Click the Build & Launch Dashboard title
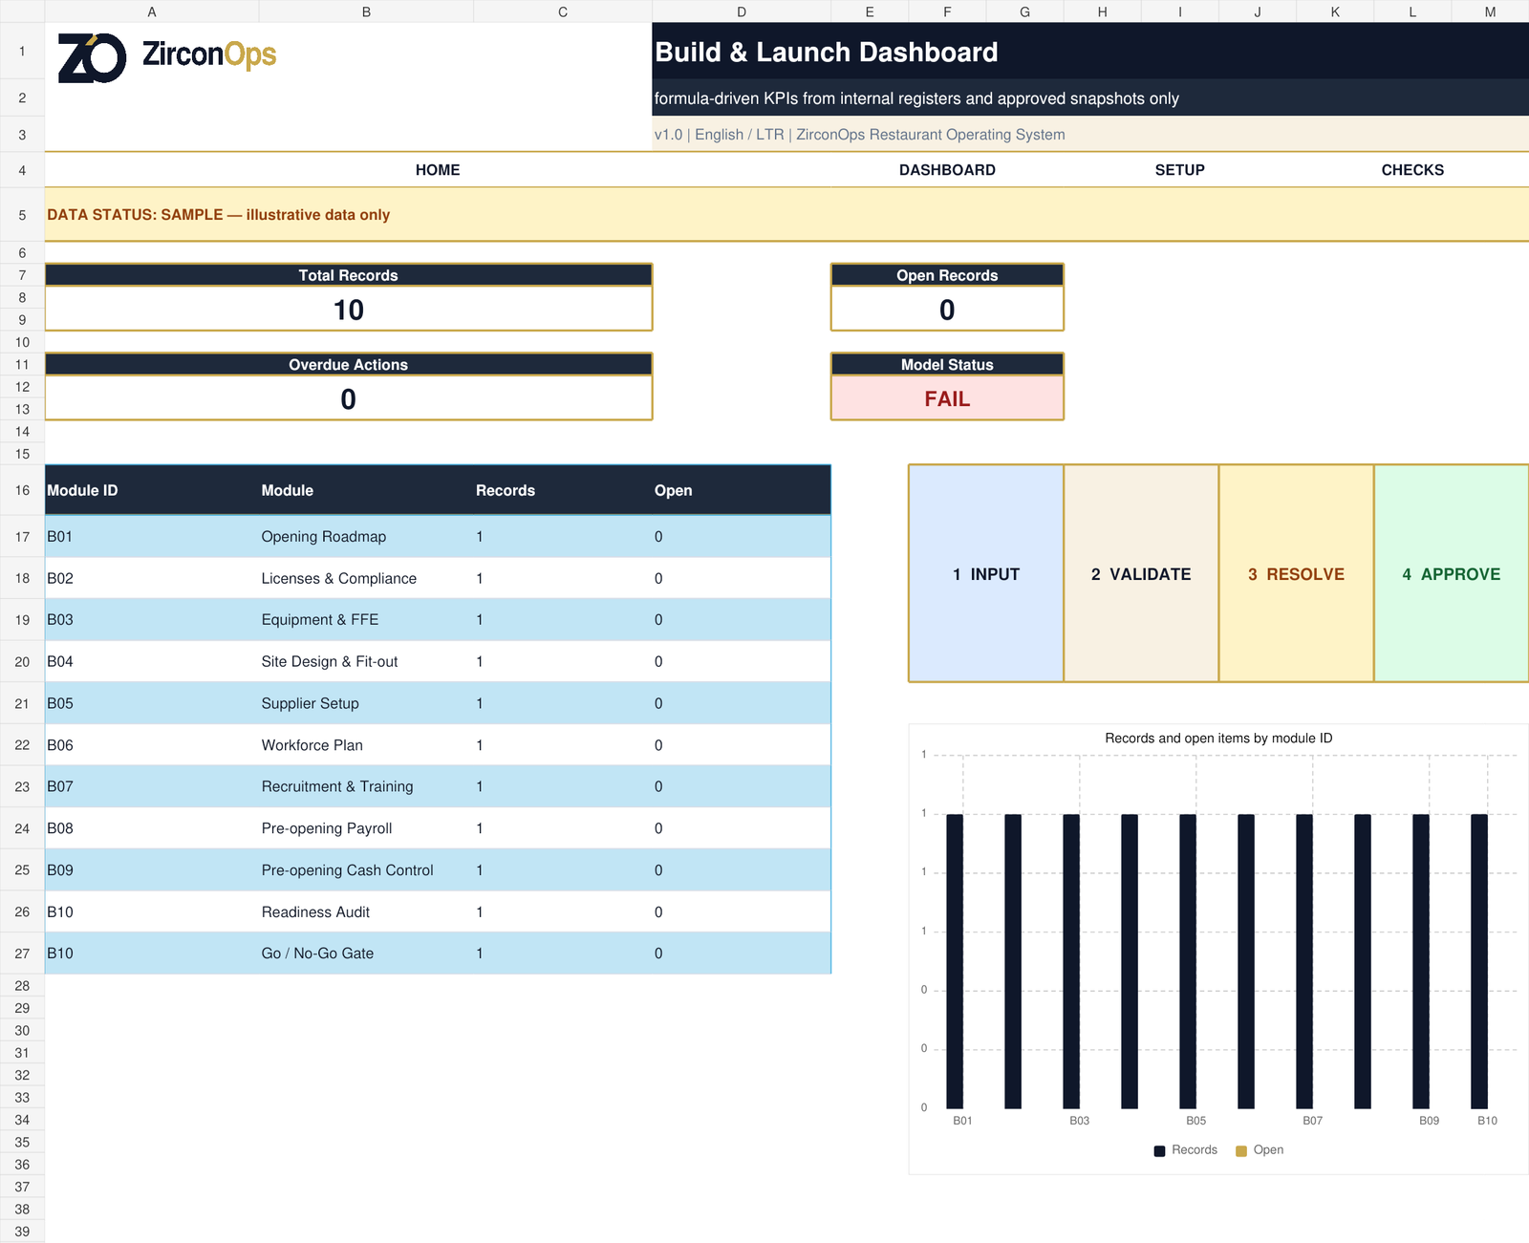 coord(827,53)
